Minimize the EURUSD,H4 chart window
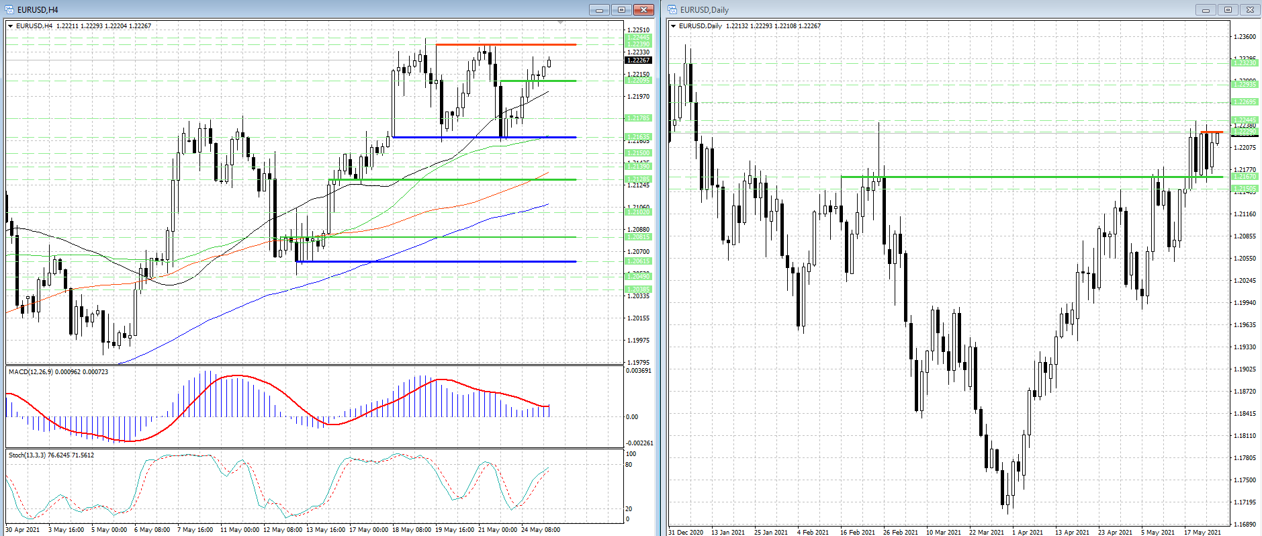 point(599,9)
